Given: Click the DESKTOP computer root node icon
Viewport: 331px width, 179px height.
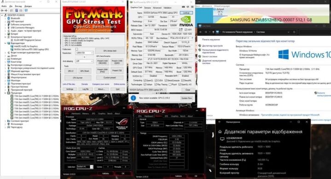Looking at the screenshot, I should click(6, 15).
